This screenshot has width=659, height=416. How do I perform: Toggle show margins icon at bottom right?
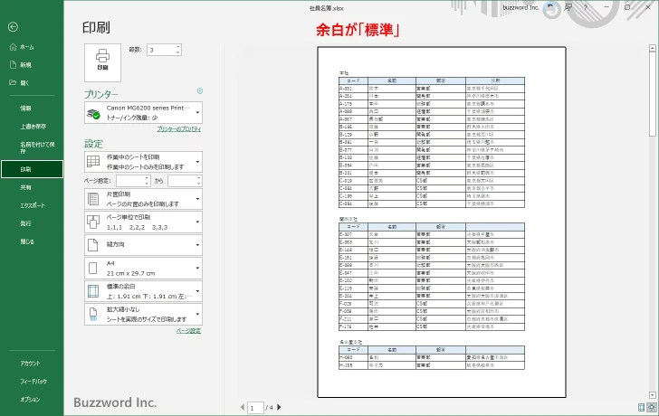pyautogui.click(x=641, y=407)
